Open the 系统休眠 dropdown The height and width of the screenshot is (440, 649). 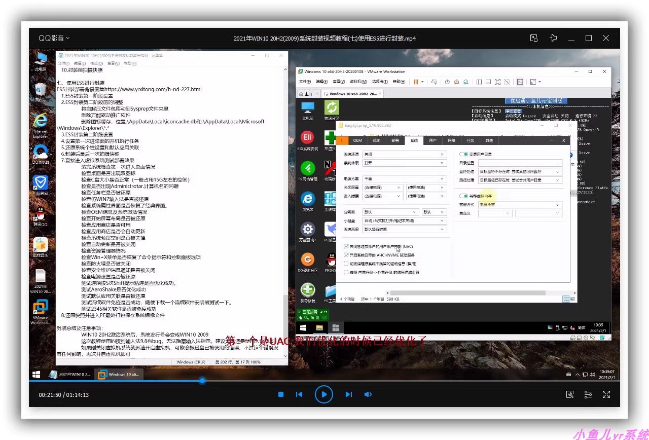404,163
